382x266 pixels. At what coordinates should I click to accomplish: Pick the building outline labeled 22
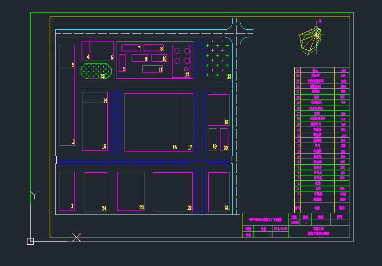pyautogui.click(x=172, y=191)
